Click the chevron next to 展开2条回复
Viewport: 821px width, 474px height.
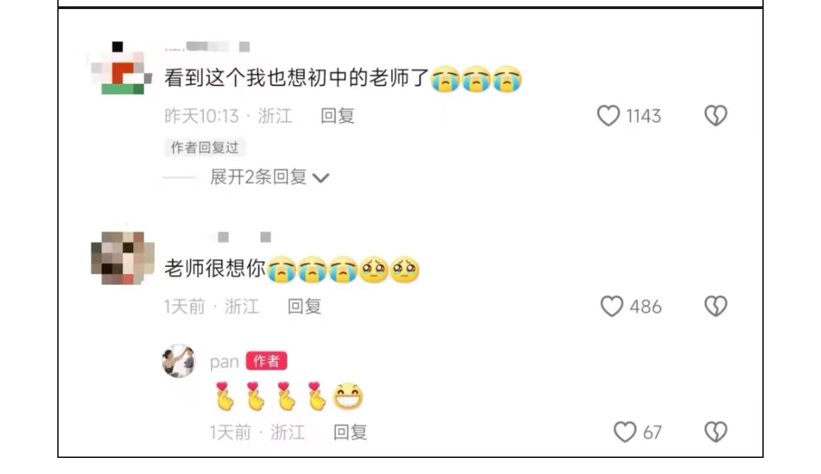pyautogui.click(x=320, y=178)
